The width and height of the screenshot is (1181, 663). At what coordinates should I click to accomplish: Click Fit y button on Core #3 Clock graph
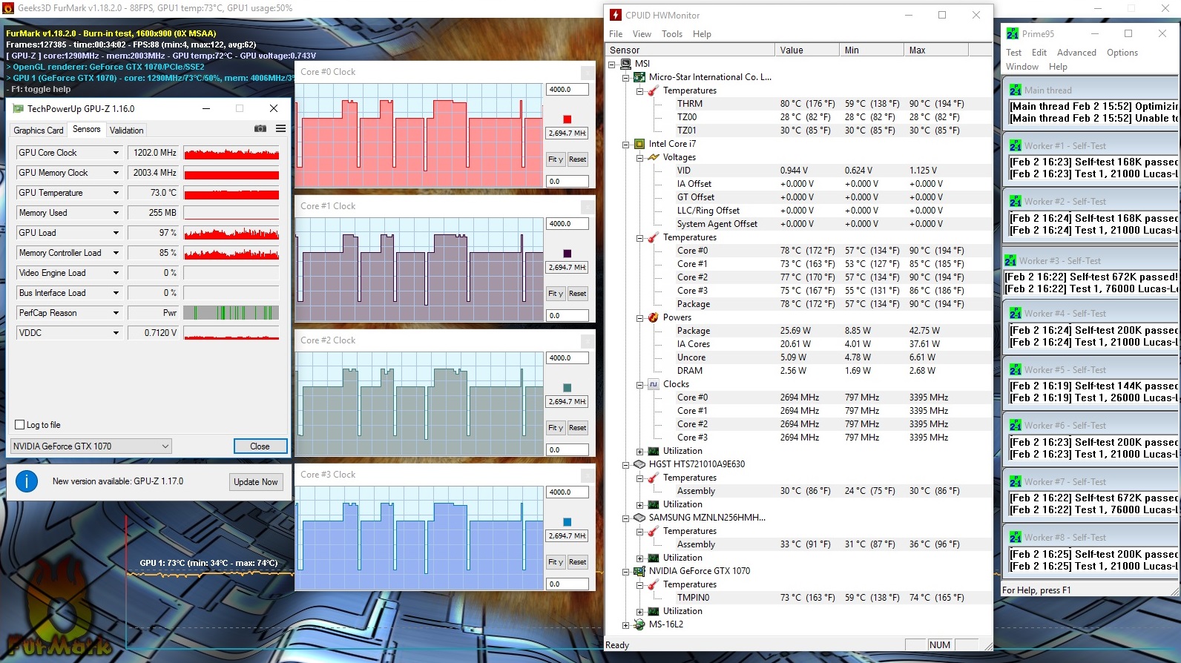[x=556, y=562]
